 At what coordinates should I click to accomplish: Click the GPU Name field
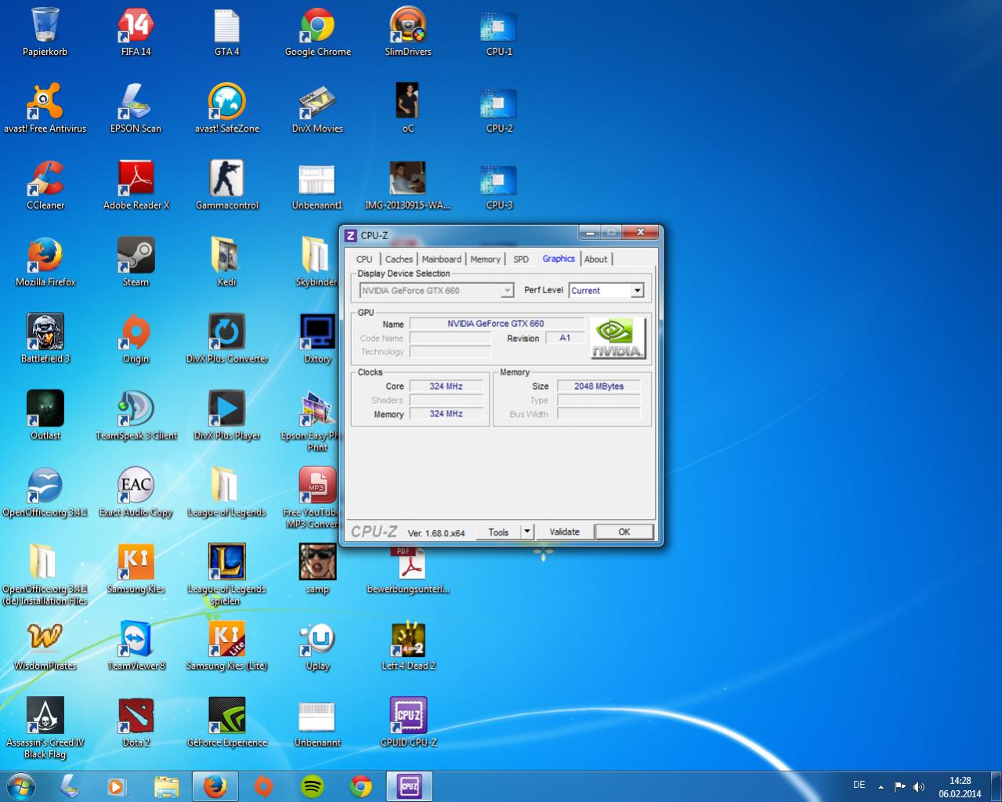pyautogui.click(x=497, y=324)
